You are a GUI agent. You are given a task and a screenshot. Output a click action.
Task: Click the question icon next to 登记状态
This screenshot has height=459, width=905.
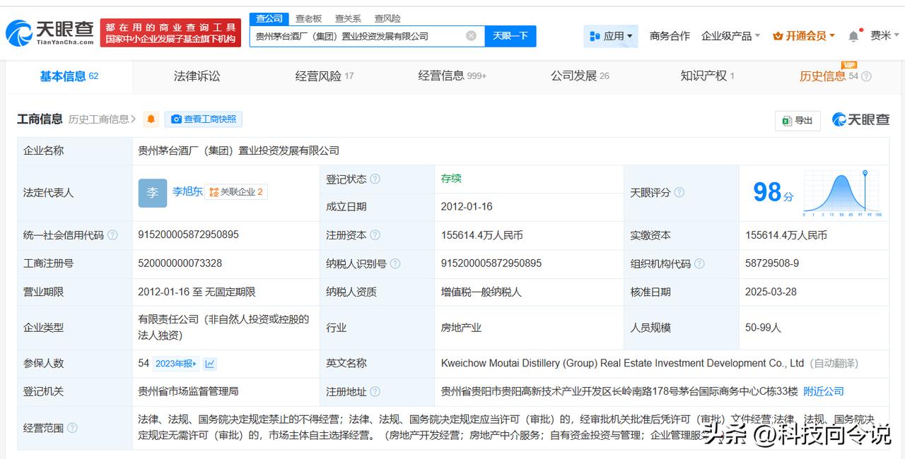375,179
